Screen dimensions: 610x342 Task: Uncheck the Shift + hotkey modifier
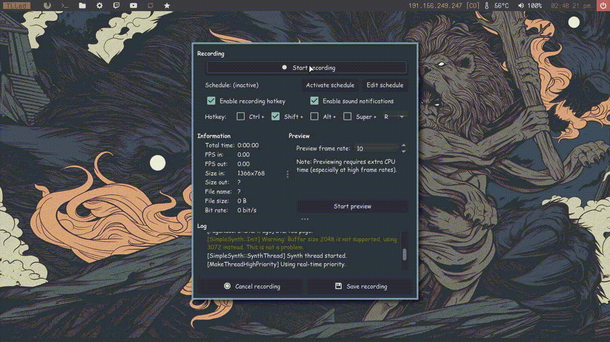(275, 116)
